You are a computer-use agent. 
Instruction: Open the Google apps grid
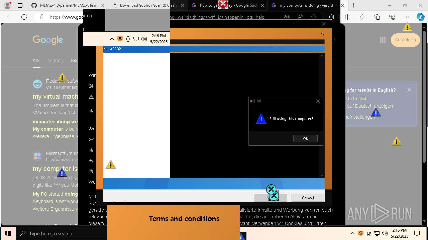pyautogui.click(x=383, y=40)
